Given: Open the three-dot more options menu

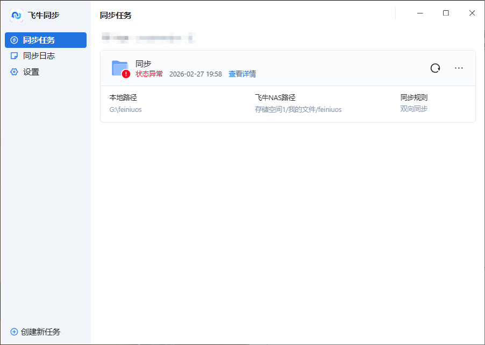Looking at the screenshot, I should (459, 68).
